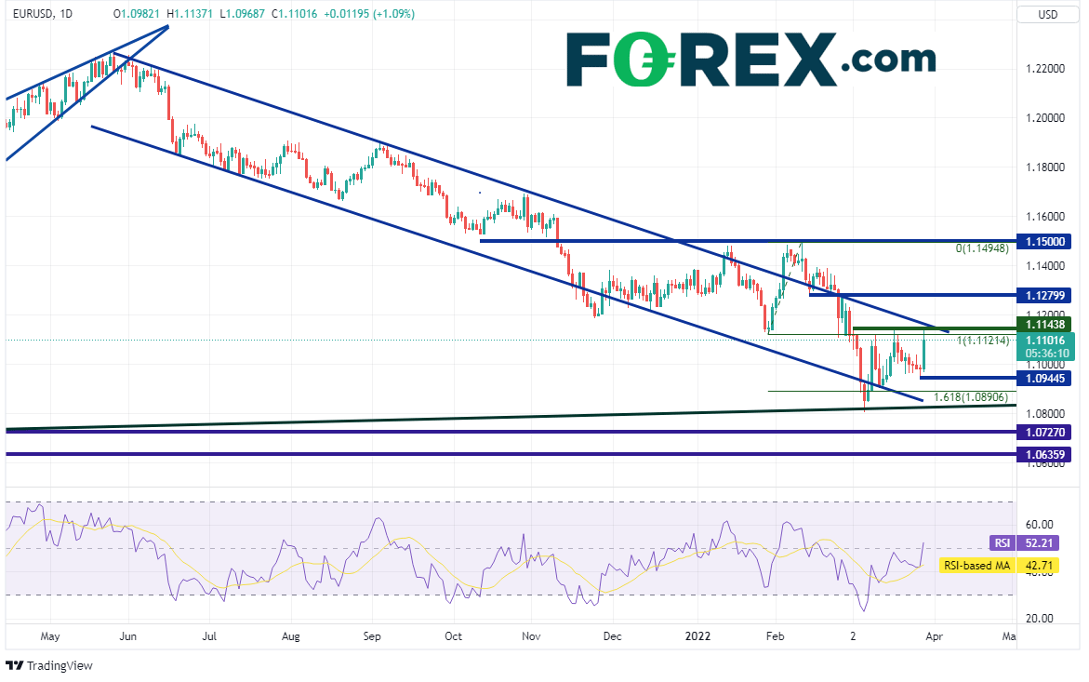Select the 1.12799 price level label
Image resolution: width=1089 pixels, height=682 pixels.
[x=1048, y=295]
